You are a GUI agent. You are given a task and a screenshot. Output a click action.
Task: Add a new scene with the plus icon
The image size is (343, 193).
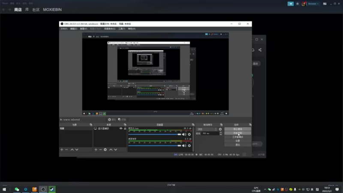pyautogui.click(x=62, y=150)
